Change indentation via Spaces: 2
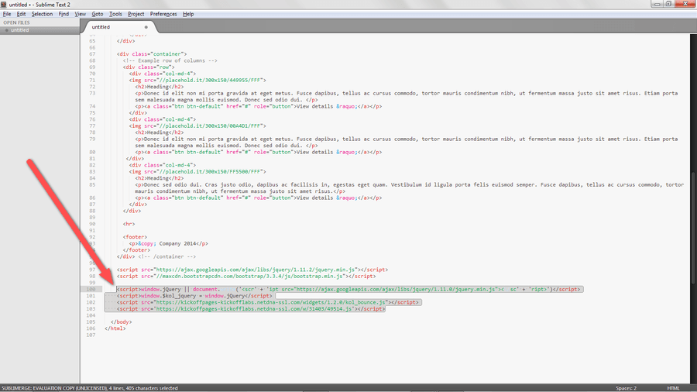The height and width of the screenshot is (392, 697). [626, 388]
